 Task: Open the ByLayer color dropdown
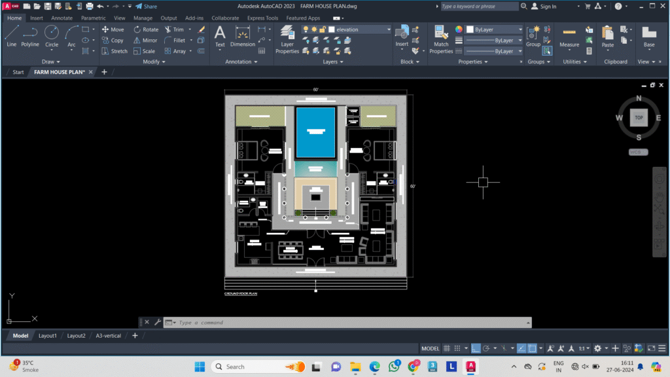pyautogui.click(x=520, y=29)
